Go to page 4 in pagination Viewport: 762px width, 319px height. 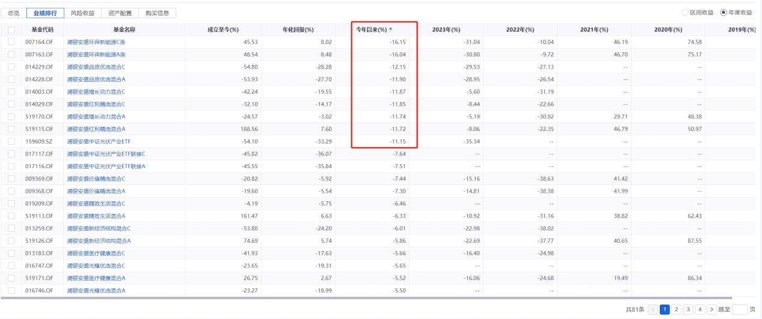pos(701,309)
